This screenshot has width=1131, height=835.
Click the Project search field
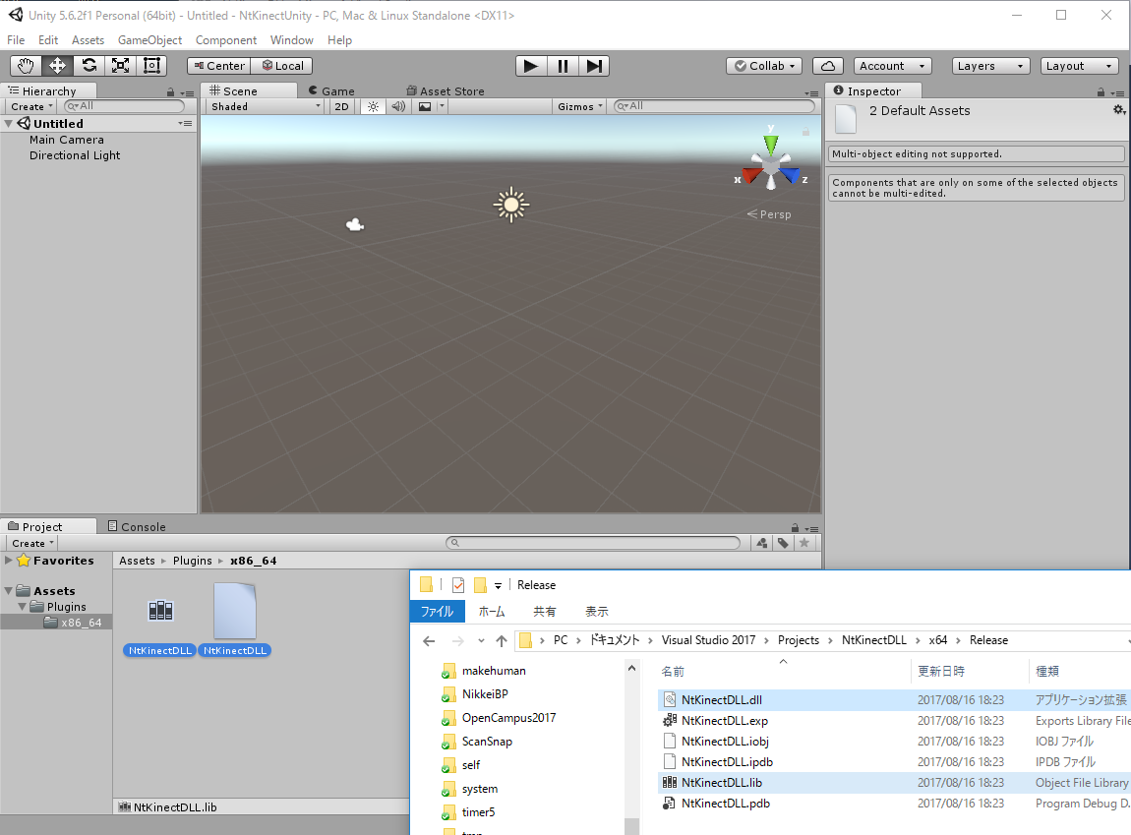pyautogui.click(x=596, y=543)
